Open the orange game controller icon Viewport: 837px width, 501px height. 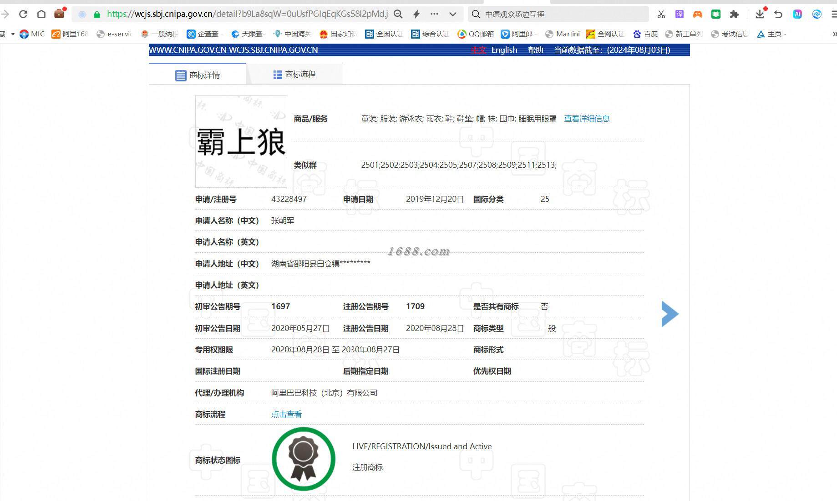(x=698, y=14)
